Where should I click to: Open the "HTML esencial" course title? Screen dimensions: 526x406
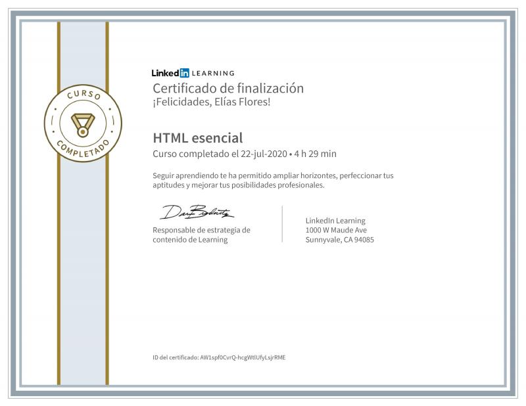[198, 138]
